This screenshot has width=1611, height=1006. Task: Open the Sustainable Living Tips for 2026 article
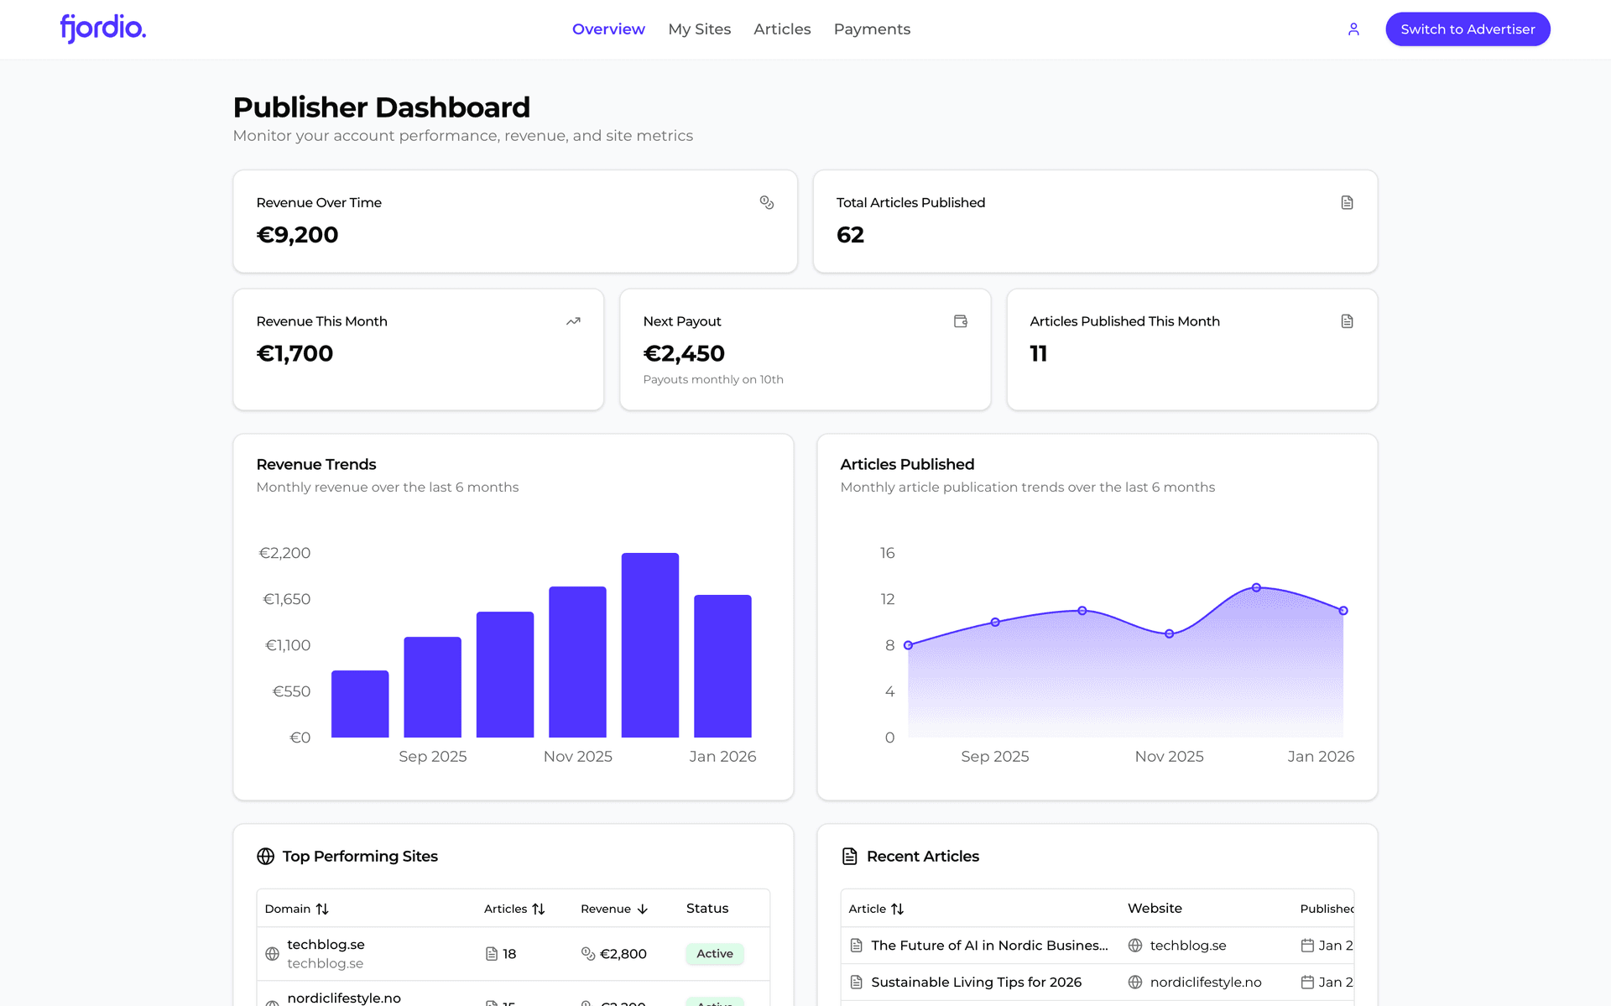pyautogui.click(x=976, y=982)
